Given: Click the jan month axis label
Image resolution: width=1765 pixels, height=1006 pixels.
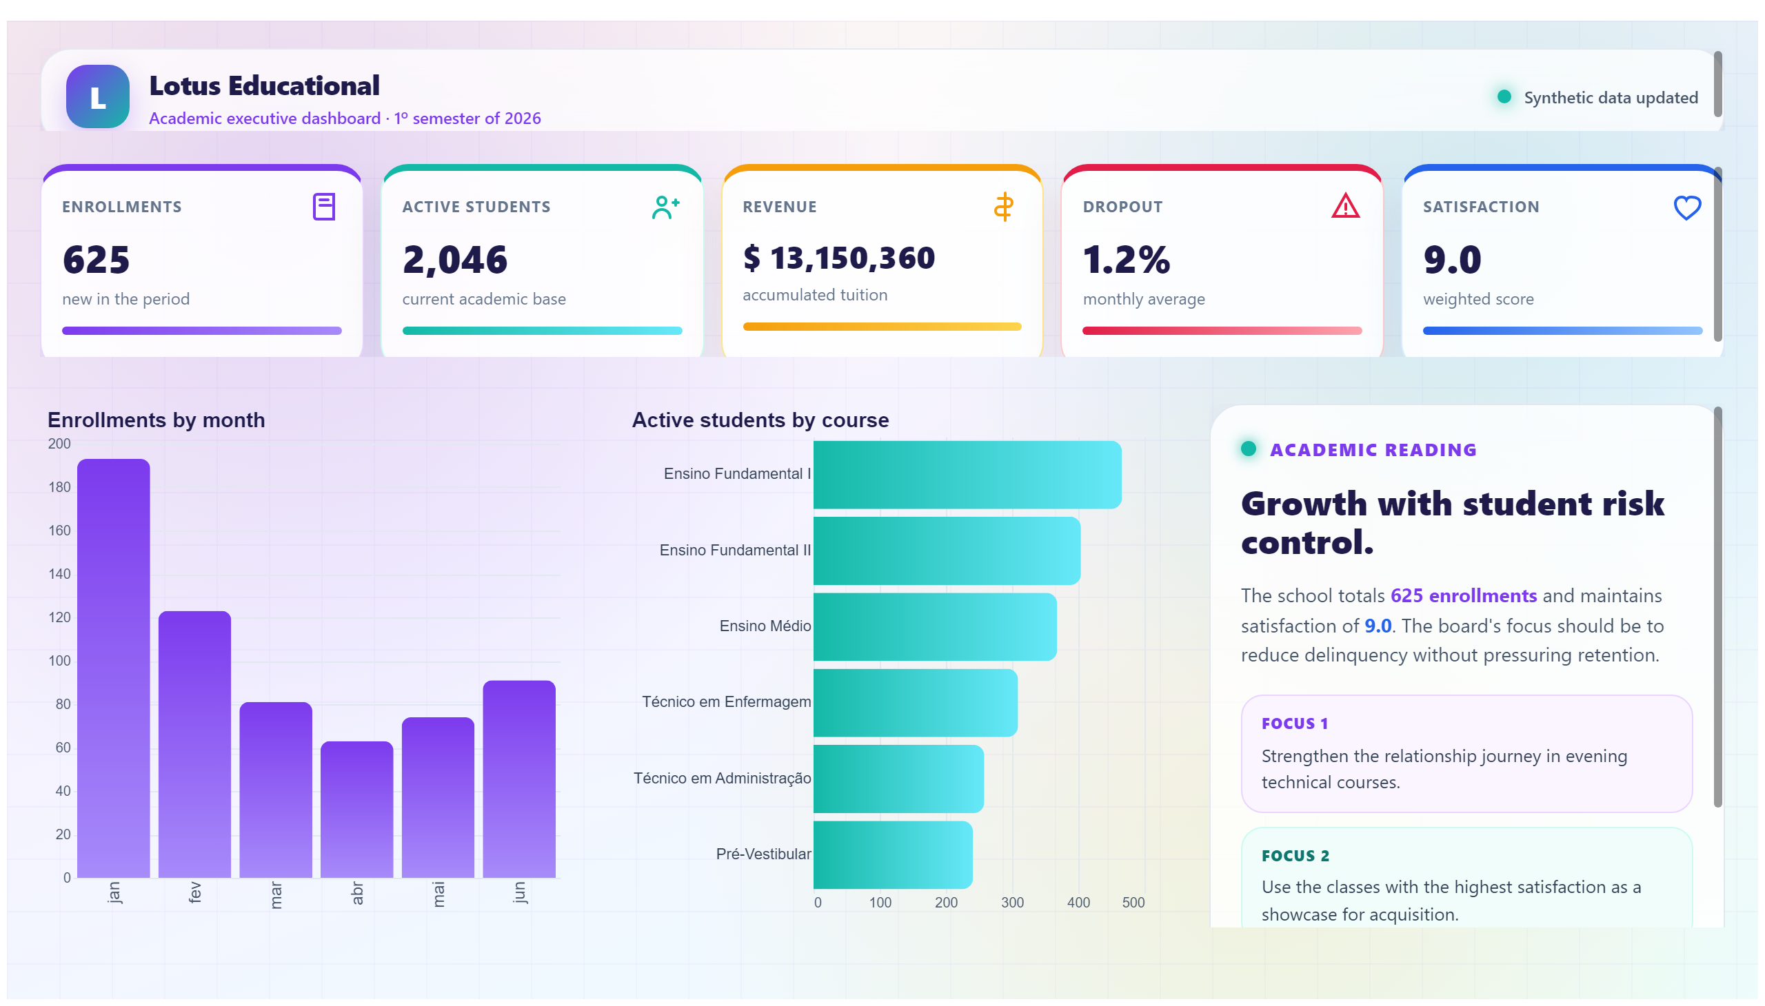Looking at the screenshot, I should pyautogui.click(x=114, y=892).
